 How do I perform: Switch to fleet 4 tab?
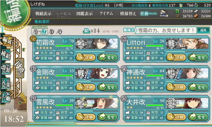pyautogui.click(x=60, y=32)
